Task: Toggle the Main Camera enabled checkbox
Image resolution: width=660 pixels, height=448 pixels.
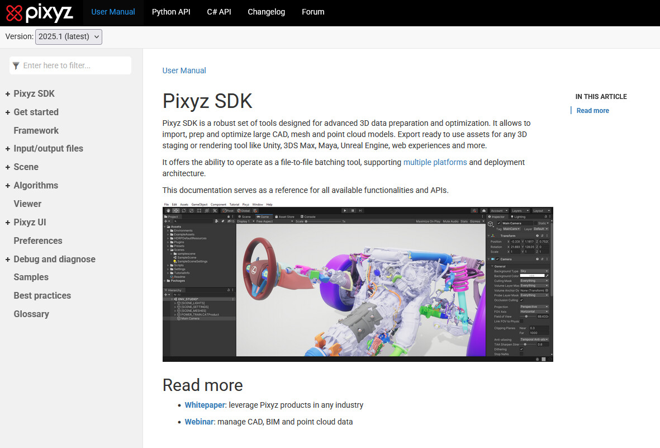Action: [499, 224]
